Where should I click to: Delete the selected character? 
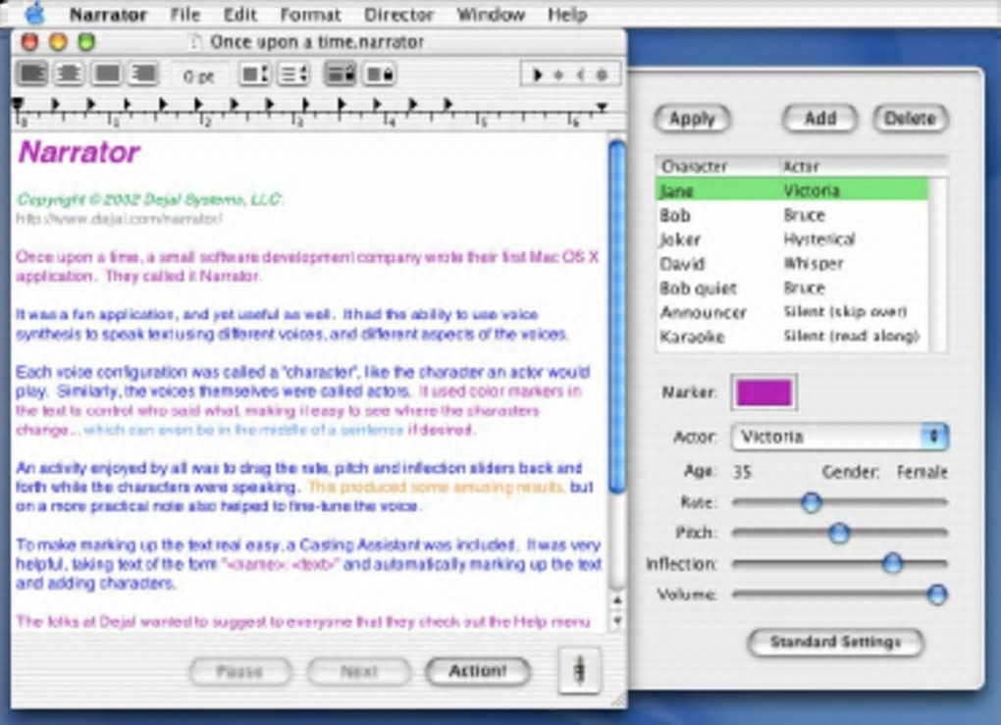click(x=910, y=118)
